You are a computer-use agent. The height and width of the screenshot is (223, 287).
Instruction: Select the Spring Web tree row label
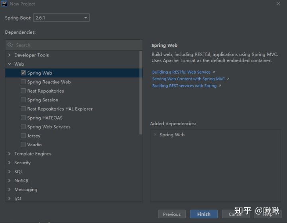coord(39,73)
